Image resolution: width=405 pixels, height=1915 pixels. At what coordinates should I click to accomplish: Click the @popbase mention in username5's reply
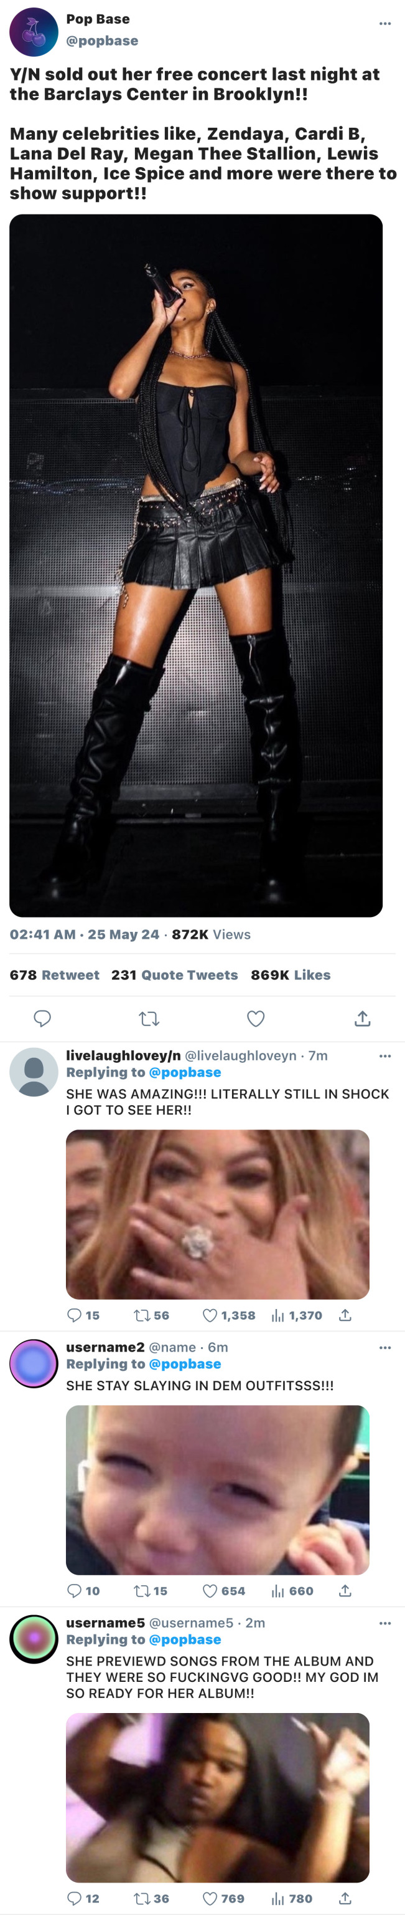[185, 1639]
